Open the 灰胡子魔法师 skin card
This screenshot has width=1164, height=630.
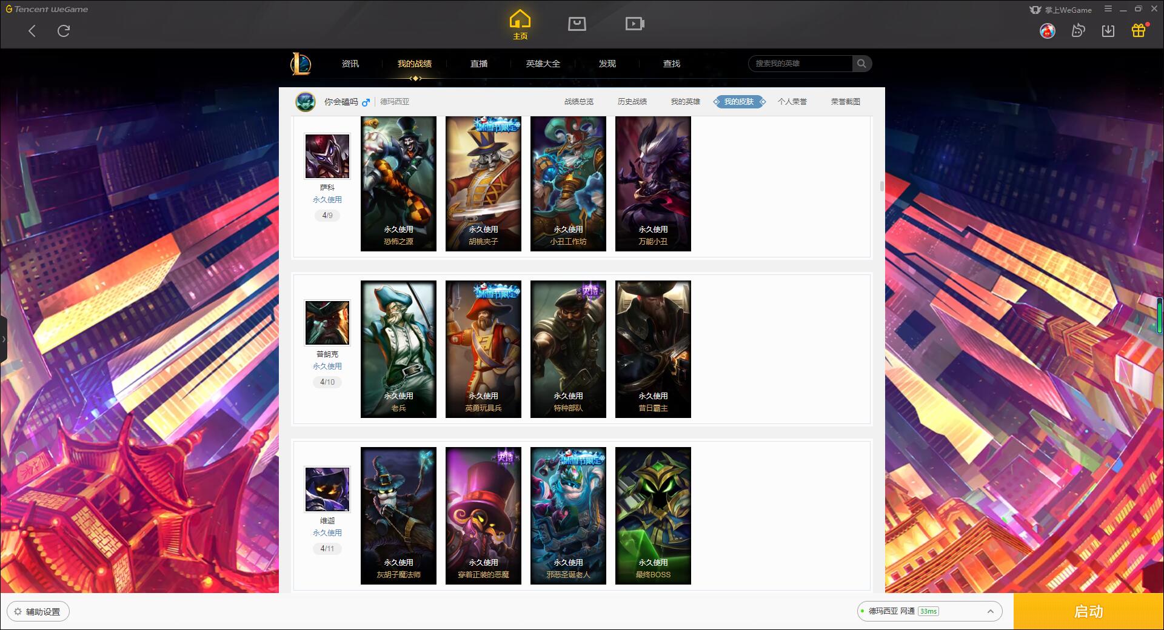398,516
